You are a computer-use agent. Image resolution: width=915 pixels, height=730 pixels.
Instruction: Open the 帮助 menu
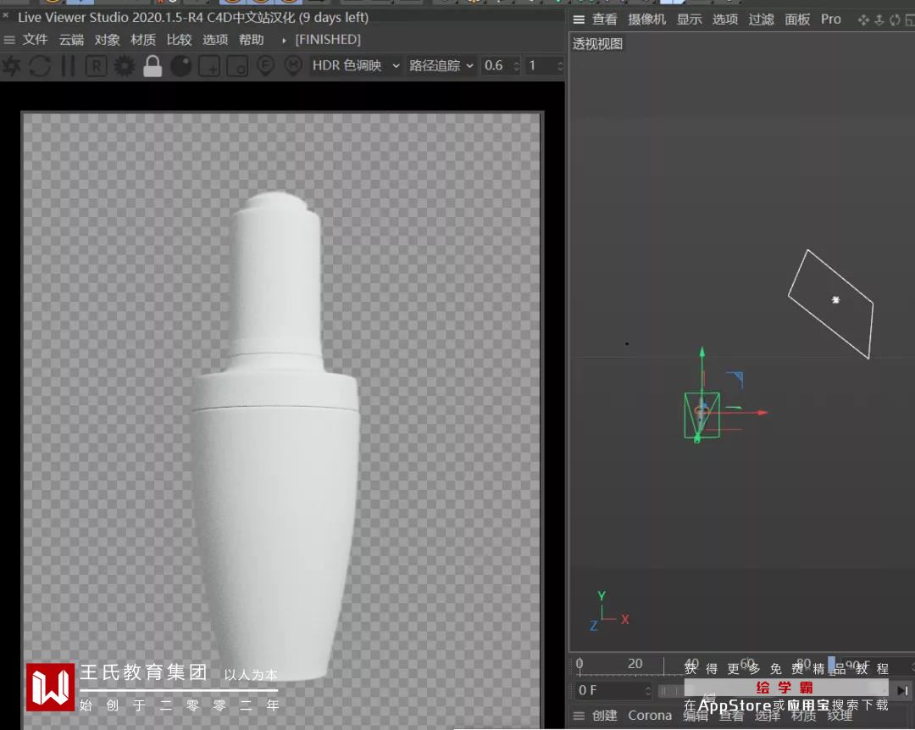click(252, 40)
